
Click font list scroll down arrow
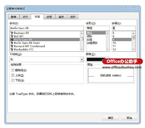[x=82, y=49]
